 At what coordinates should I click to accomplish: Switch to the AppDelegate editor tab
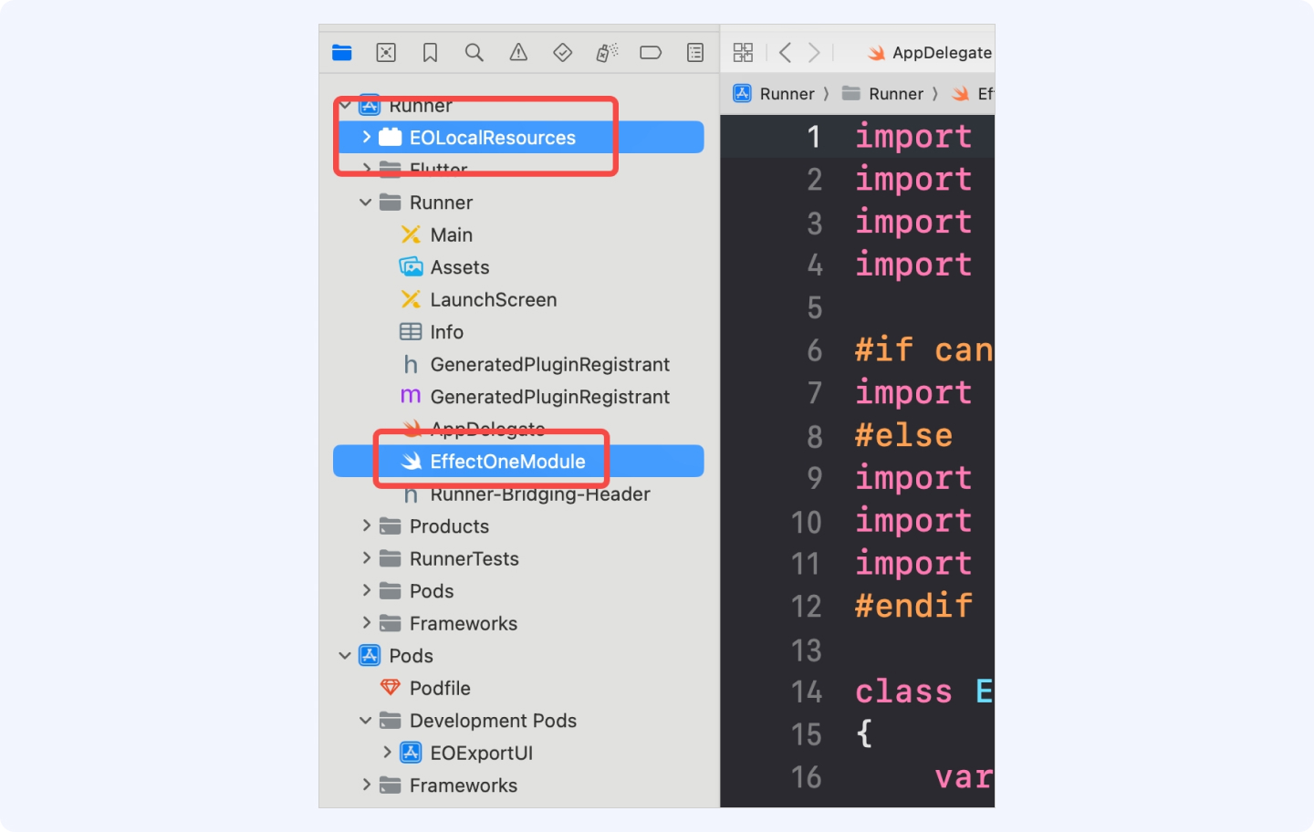click(930, 53)
